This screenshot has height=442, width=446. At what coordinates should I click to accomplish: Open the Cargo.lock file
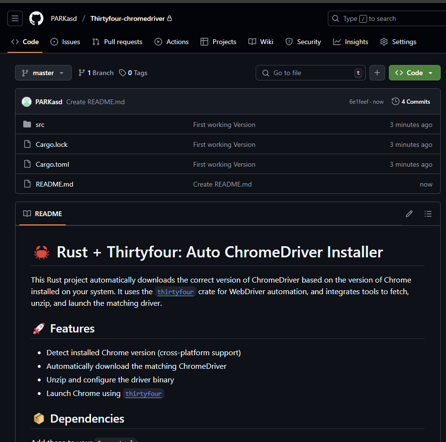51,144
